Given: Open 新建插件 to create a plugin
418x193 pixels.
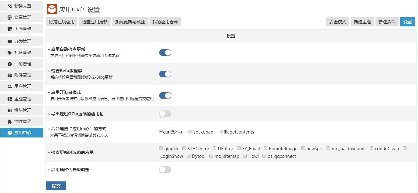Looking at the screenshot, I should [x=387, y=22].
